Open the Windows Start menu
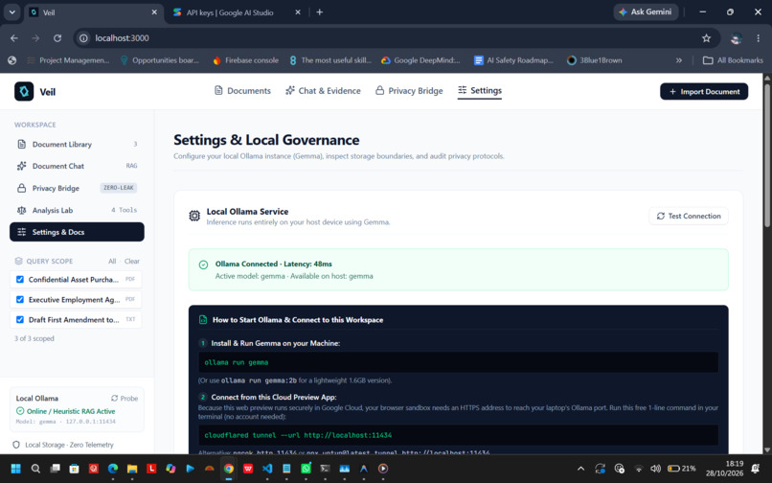Viewport: 772px width, 483px height. click(x=15, y=469)
